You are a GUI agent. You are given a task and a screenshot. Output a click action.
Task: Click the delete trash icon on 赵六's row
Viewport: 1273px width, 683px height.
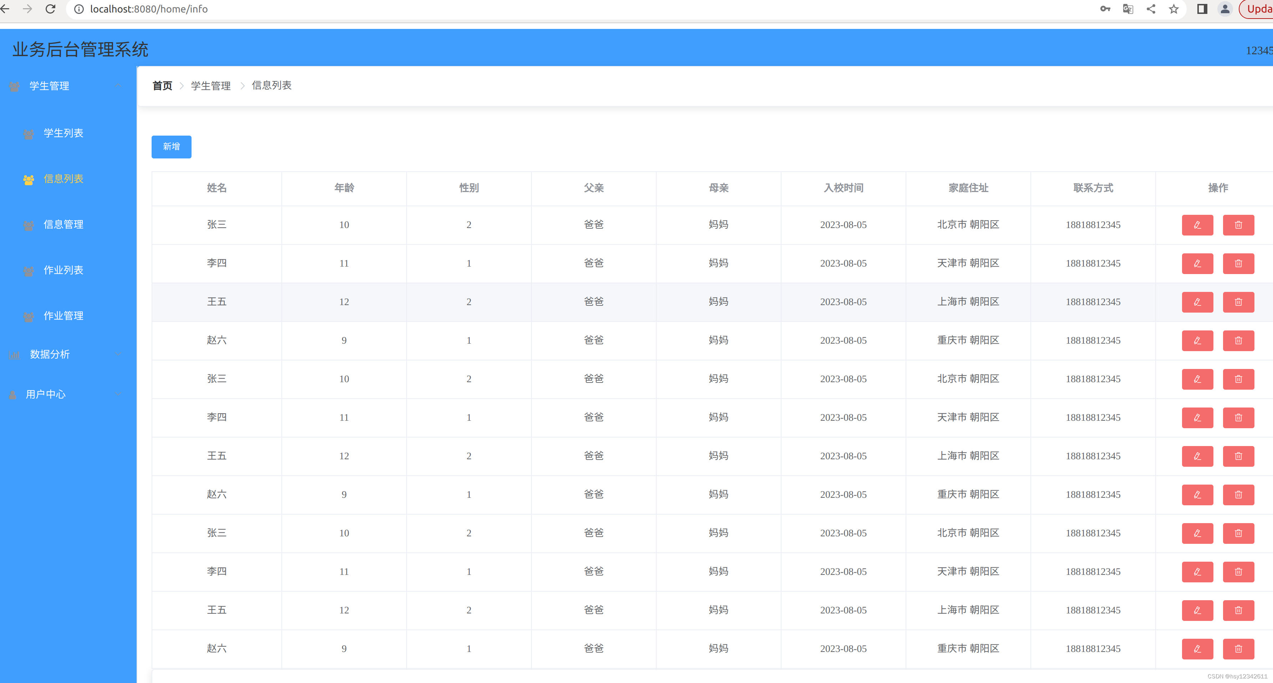point(1238,340)
